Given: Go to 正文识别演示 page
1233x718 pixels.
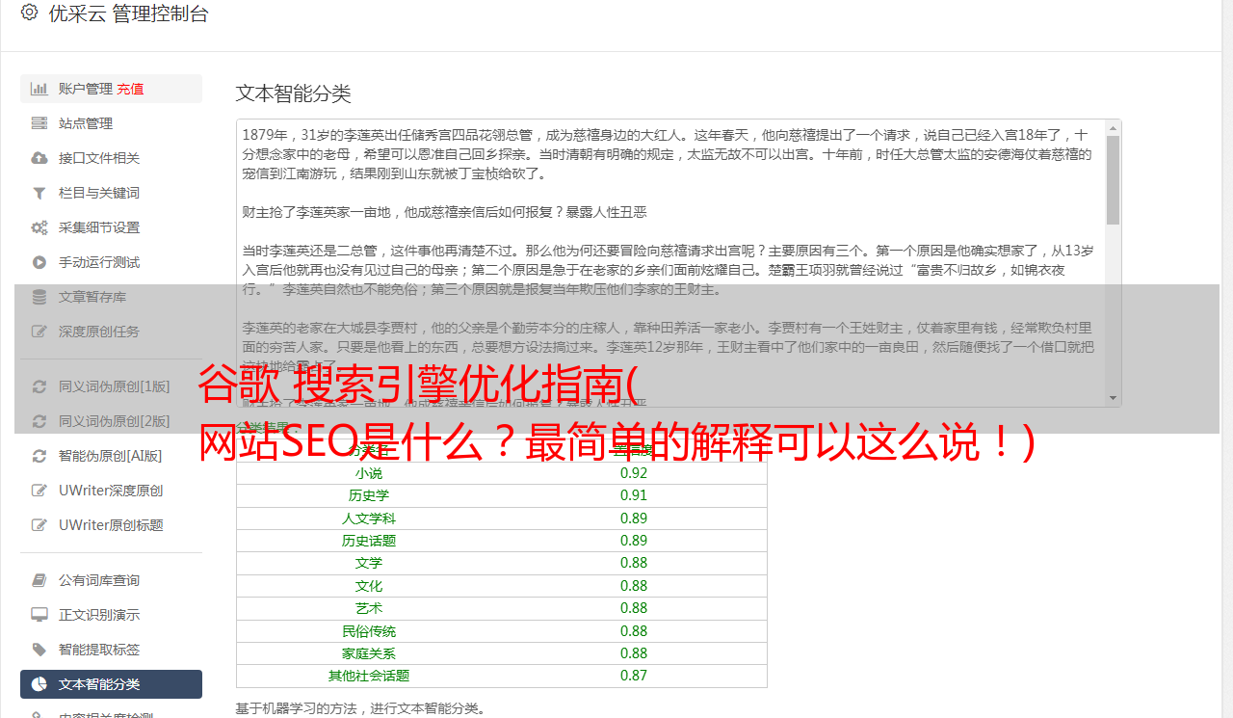Looking at the screenshot, I should (x=111, y=615).
